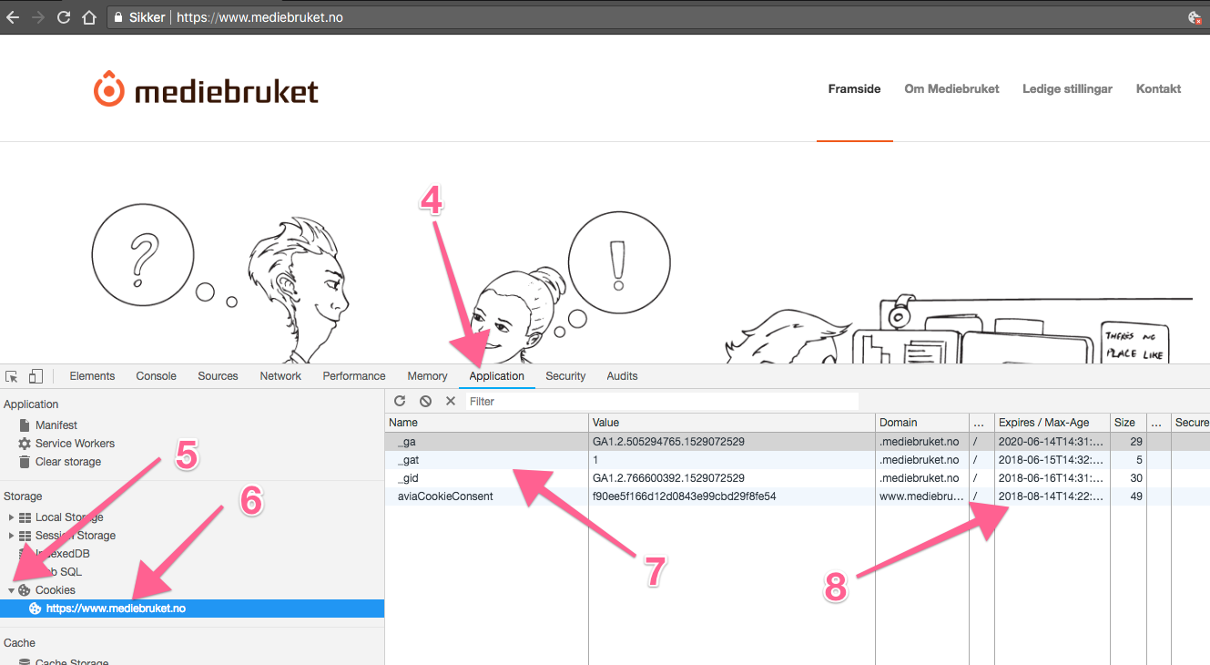1210x665 pixels.
Task: Open Service Workers in sidebar
Action: 75,444
